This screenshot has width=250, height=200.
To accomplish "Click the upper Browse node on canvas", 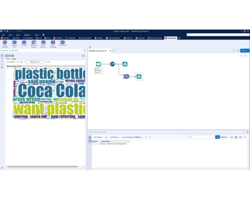I will [x=125, y=64].
